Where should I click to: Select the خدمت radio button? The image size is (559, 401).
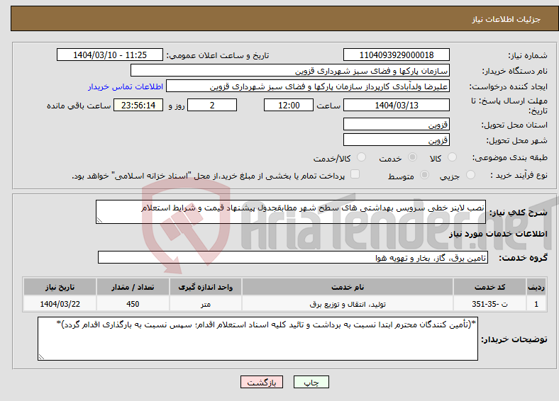coord(412,157)
